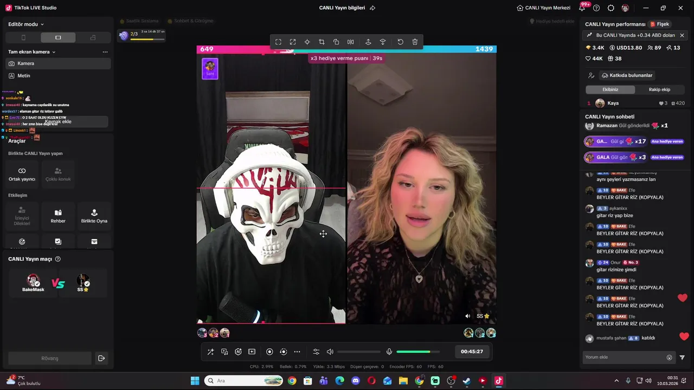Open Birlikte Oyna tool
This screenshot has height=390, width=694.
[x=94, y=216]
